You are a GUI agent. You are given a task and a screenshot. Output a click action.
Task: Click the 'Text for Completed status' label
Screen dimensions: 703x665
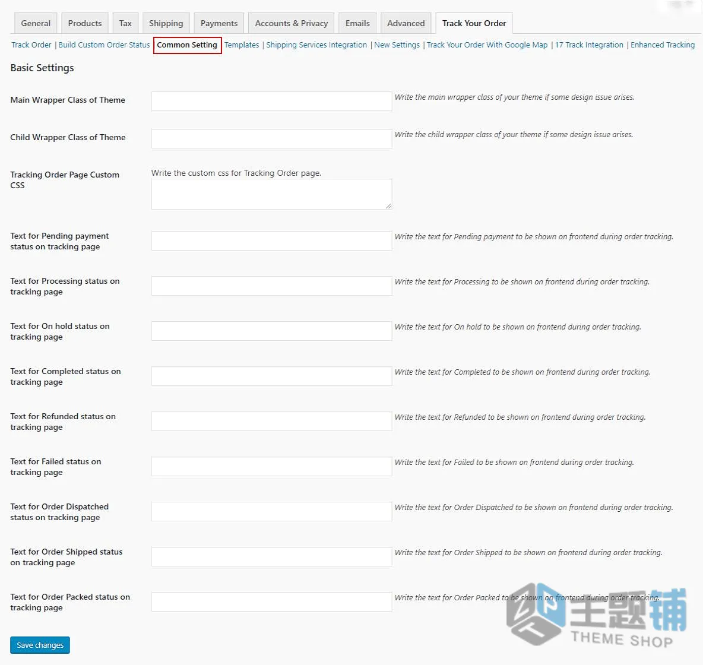pyautogui.click(x=65, y=376)
